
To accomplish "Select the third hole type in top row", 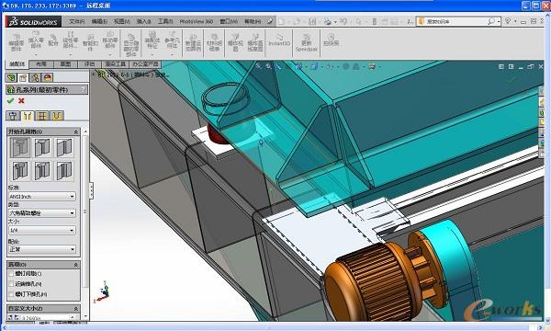I will click(x=64, y=147).
